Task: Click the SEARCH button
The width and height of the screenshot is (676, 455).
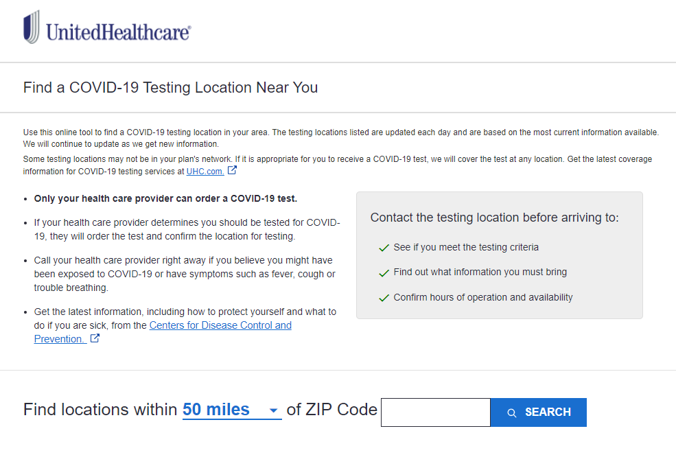Action: [539, 412]
